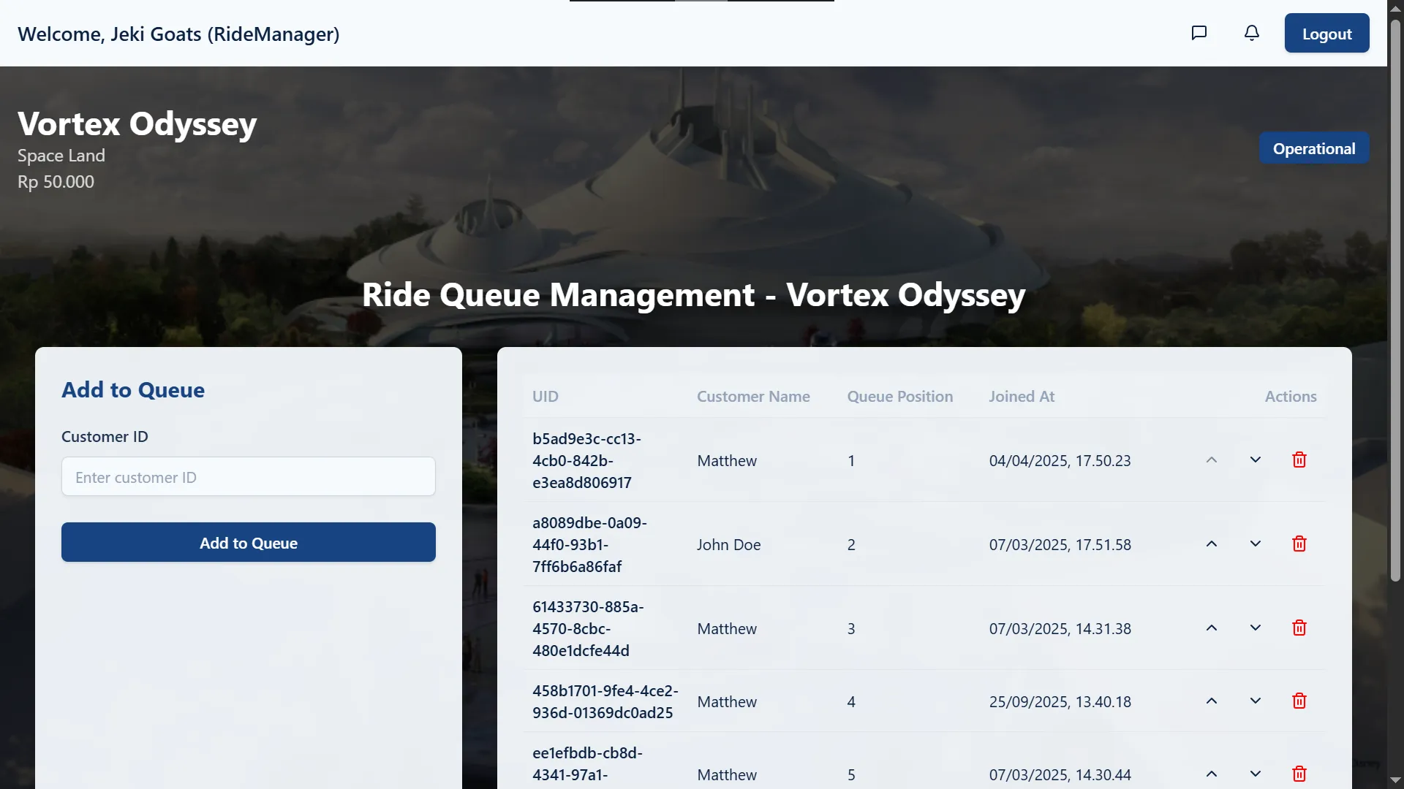Move queue position 5 entry up
Image resolution: width=1404 pixels, height=789 pixels.
pyautogui.click(x=1212, y=774)
